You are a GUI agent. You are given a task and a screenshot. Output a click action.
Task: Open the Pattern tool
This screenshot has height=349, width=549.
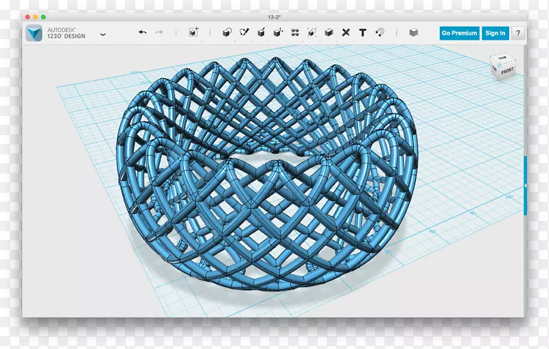tap(295, 32)
